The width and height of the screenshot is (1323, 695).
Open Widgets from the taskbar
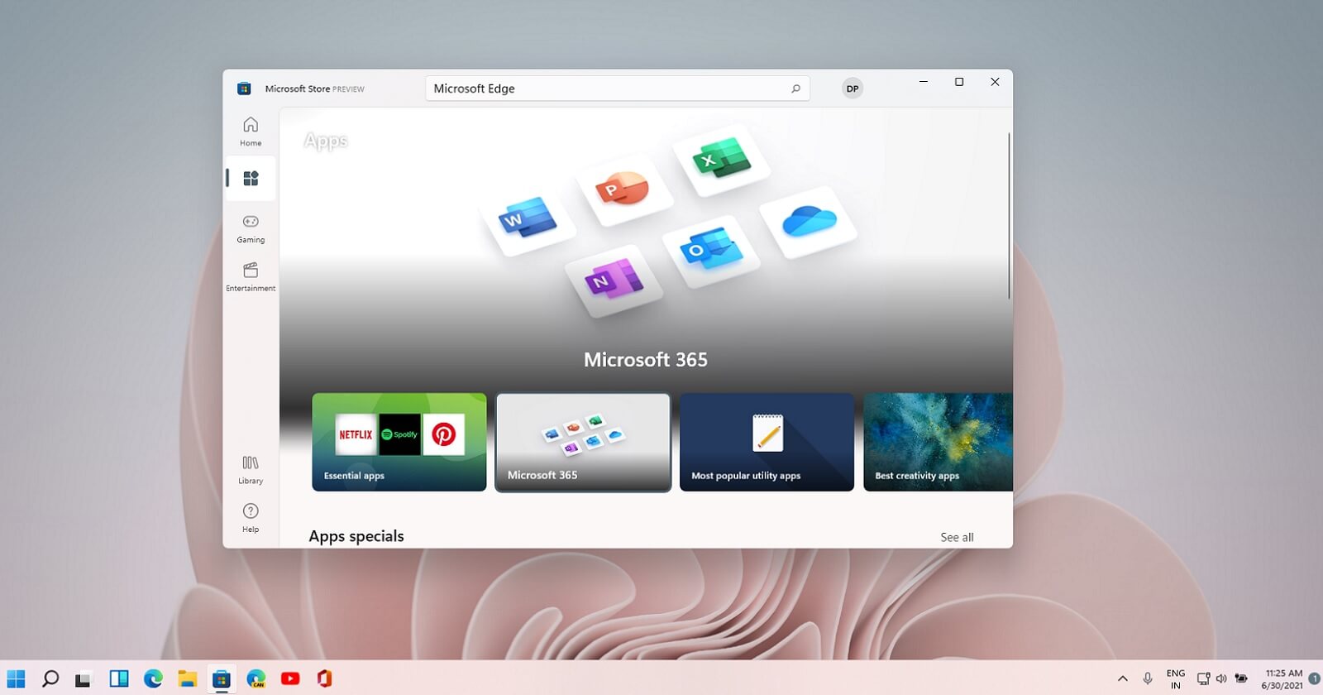pyautogui.click(x=119, y=678)
